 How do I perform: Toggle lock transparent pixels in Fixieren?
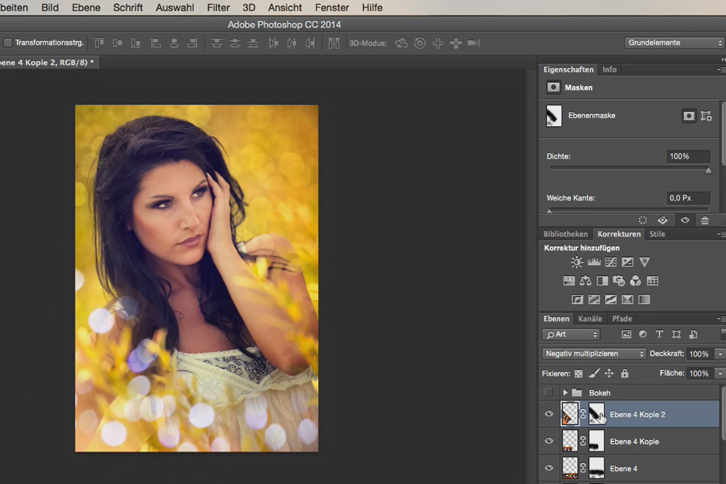[x=578, y=374]
